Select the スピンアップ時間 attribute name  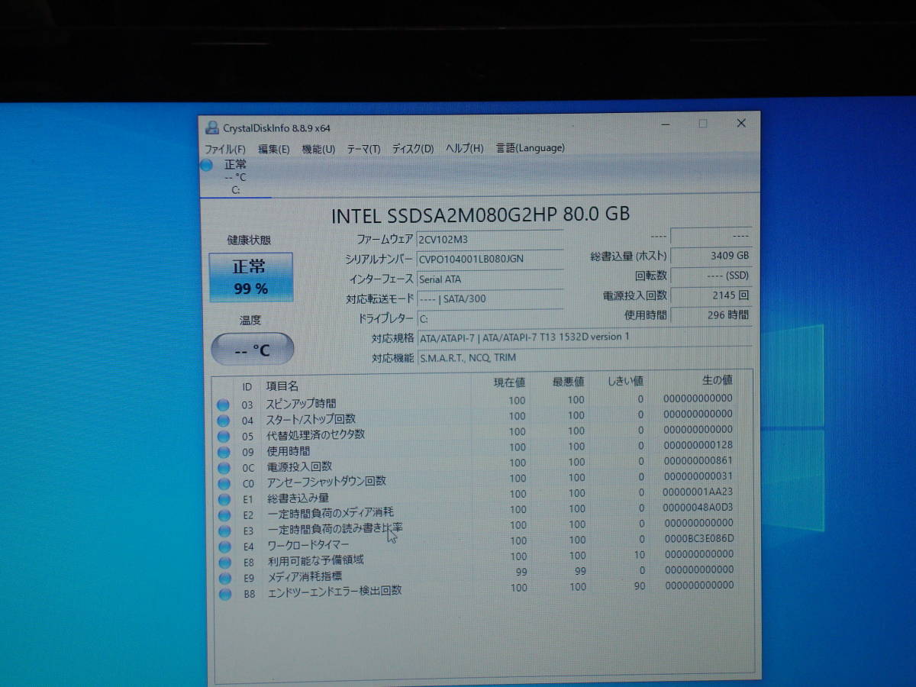301,404
